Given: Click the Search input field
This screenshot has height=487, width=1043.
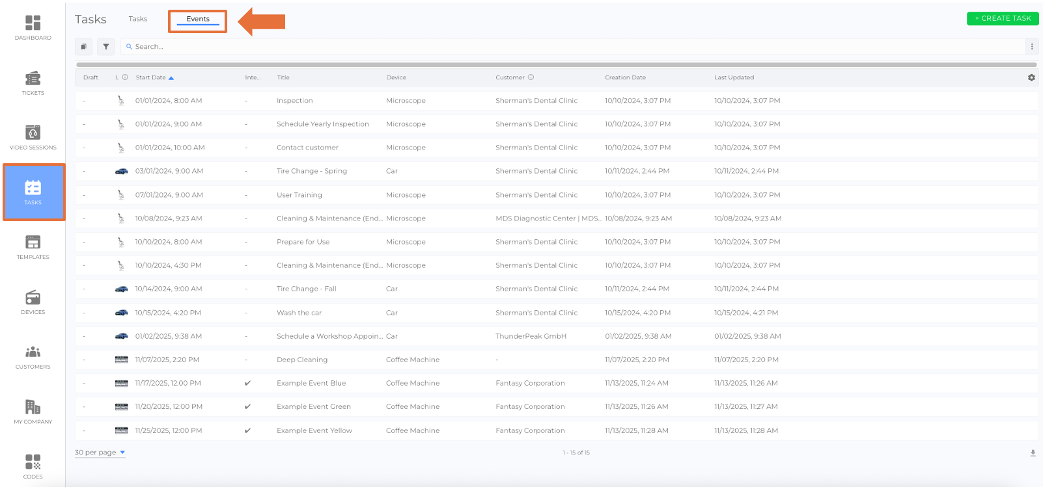Looking at the screenshot, I should pos(573,47).
